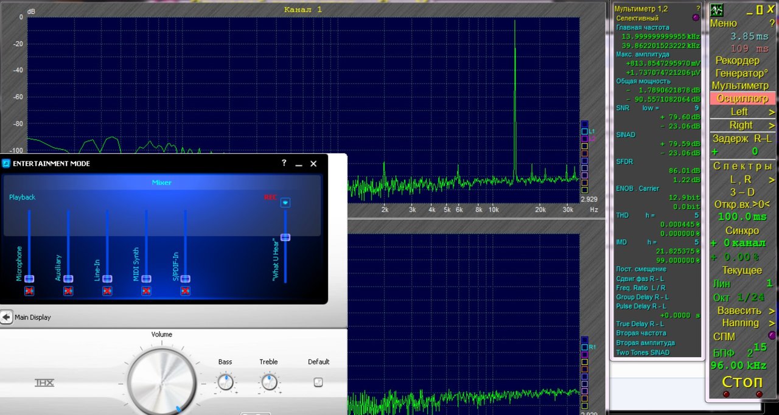Click the Line-In volume slider handle
The image size is (779, 415).
[x=107, y=279]
